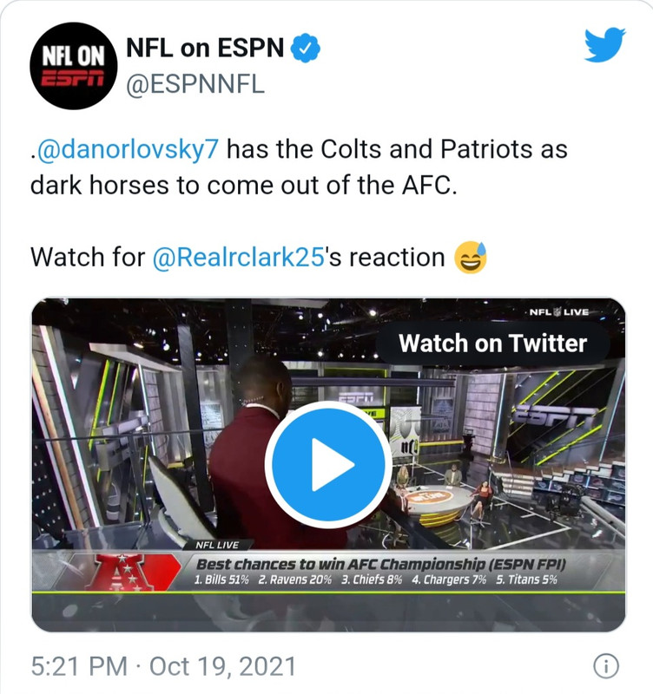The image size is (653, 694).
Task: Open the tweet info icon
Action: click(605, 666)
